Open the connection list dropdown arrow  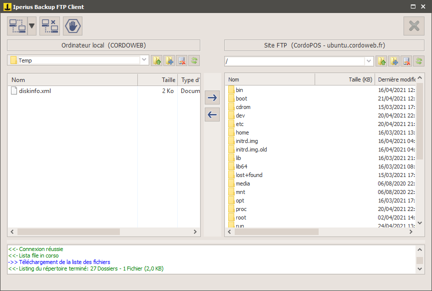[31, 26]
